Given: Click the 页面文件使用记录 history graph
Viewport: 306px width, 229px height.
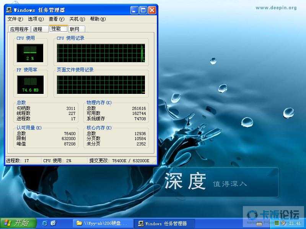Looking at the screenshot, I should tap(101, 85).
